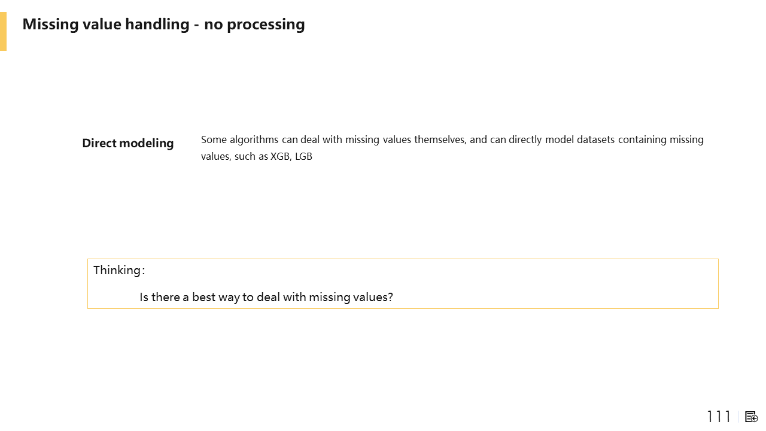The width and height of the screenshot is (766, 431).
Task: Click the word "algorithms" in the description
Action: 254,140
